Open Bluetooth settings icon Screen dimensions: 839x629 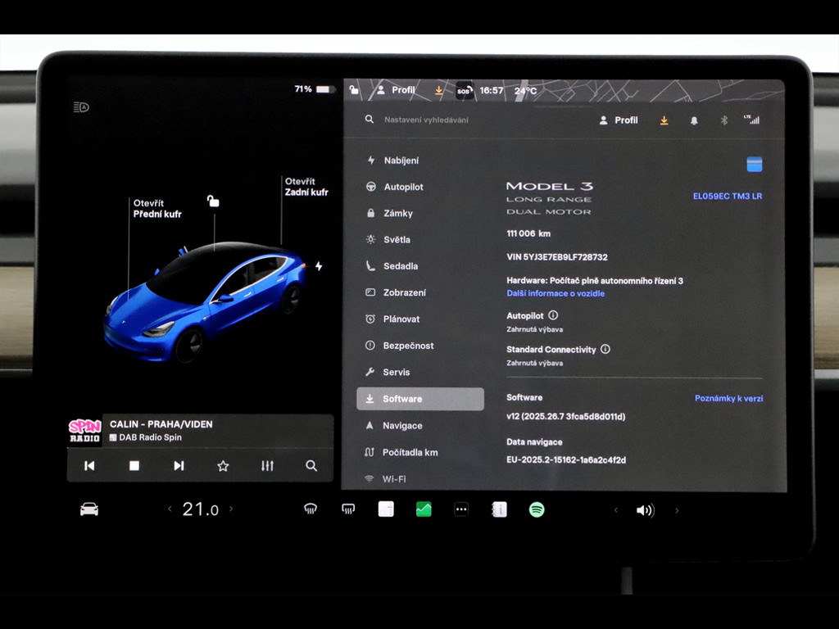coord(724,120)
